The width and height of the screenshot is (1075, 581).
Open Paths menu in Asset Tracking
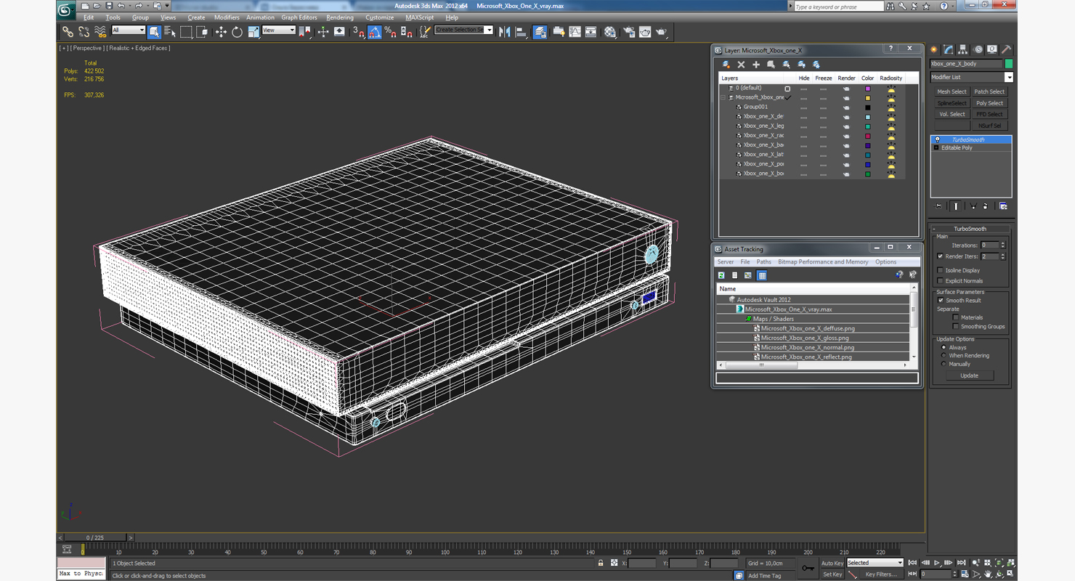[763, 262]
